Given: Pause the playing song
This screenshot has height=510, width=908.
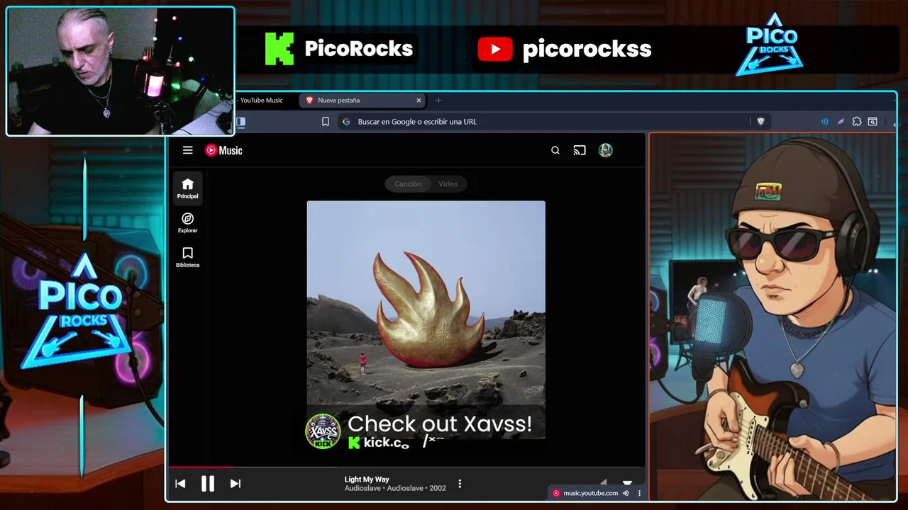Looking at the screenshot, I should [x=207, y=484].
